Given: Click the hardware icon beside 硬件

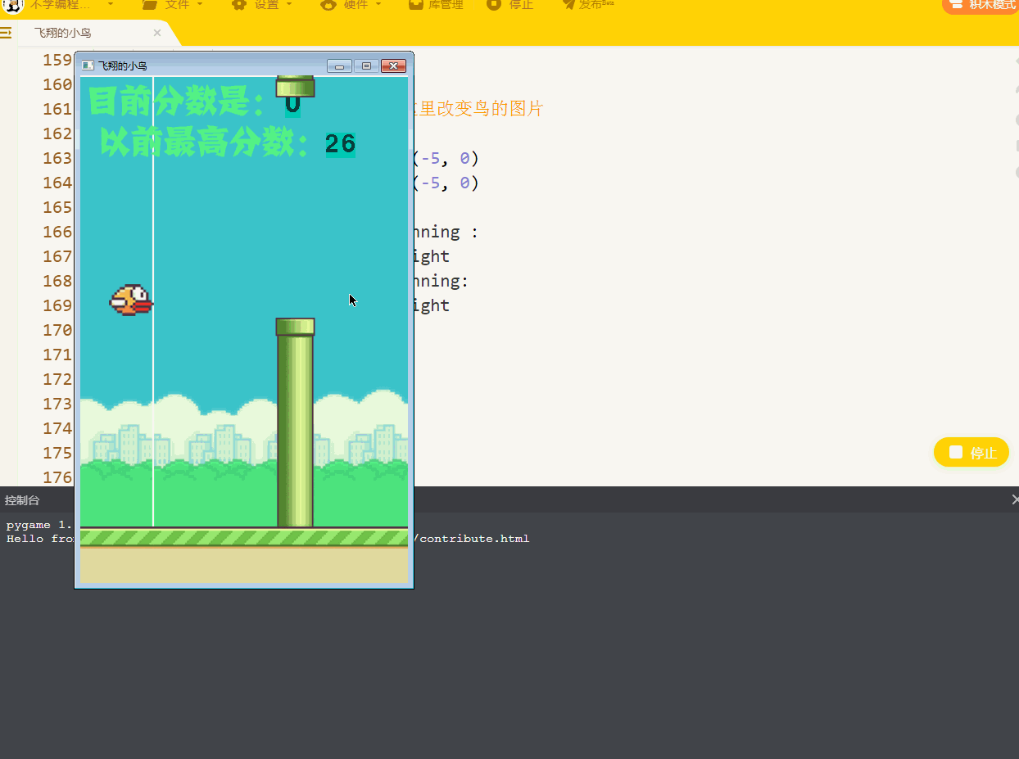Looking at the screenshot, I should click(x=328, y=4).
